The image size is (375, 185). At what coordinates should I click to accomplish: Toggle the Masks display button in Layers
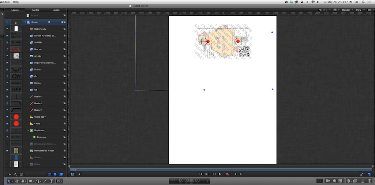(x=49, y=174)
